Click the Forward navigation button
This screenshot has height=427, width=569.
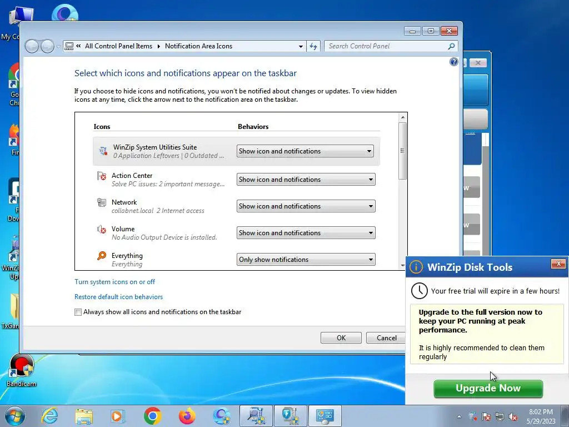48,46
